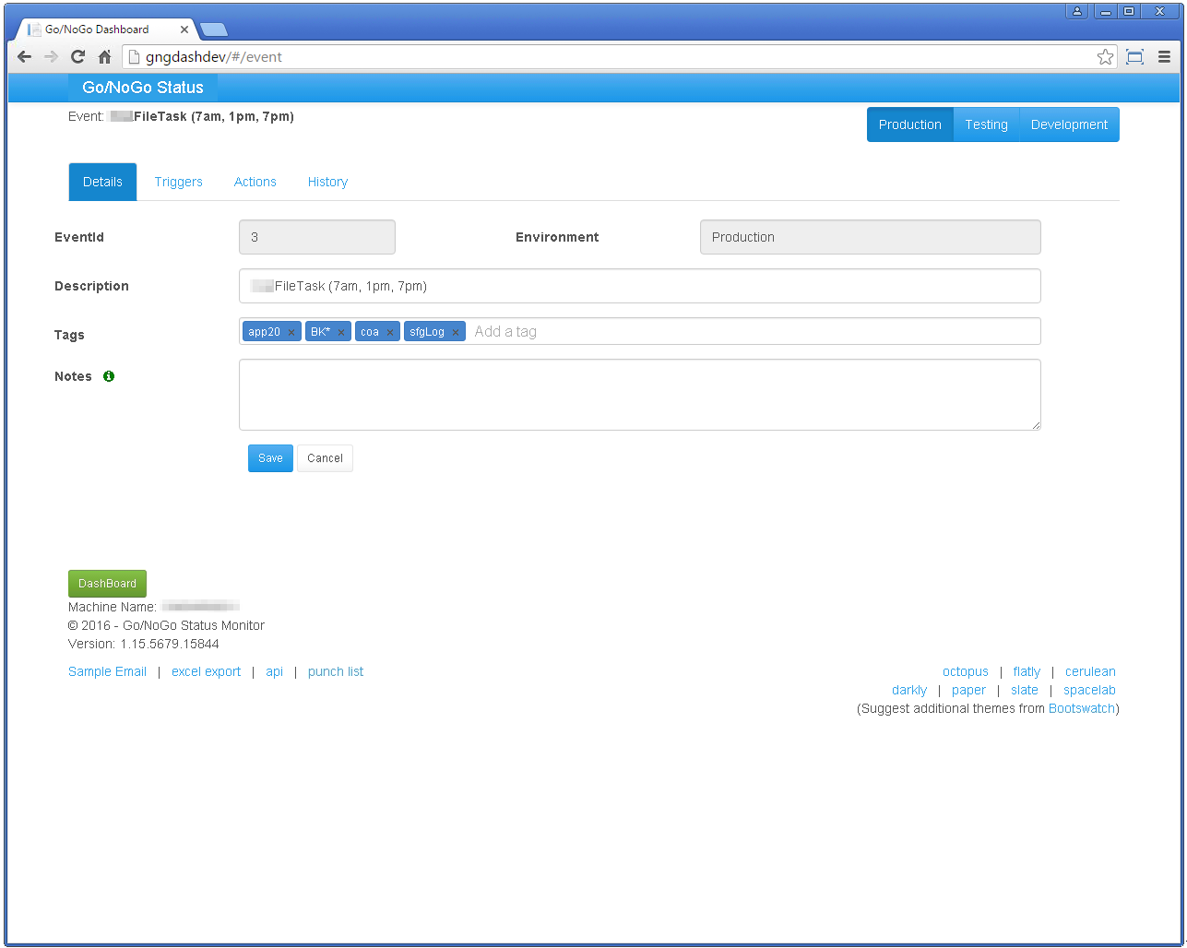Return to the DashBoard
The width and height of the screenshot is (1187, 948).
[x=107, y=584]
